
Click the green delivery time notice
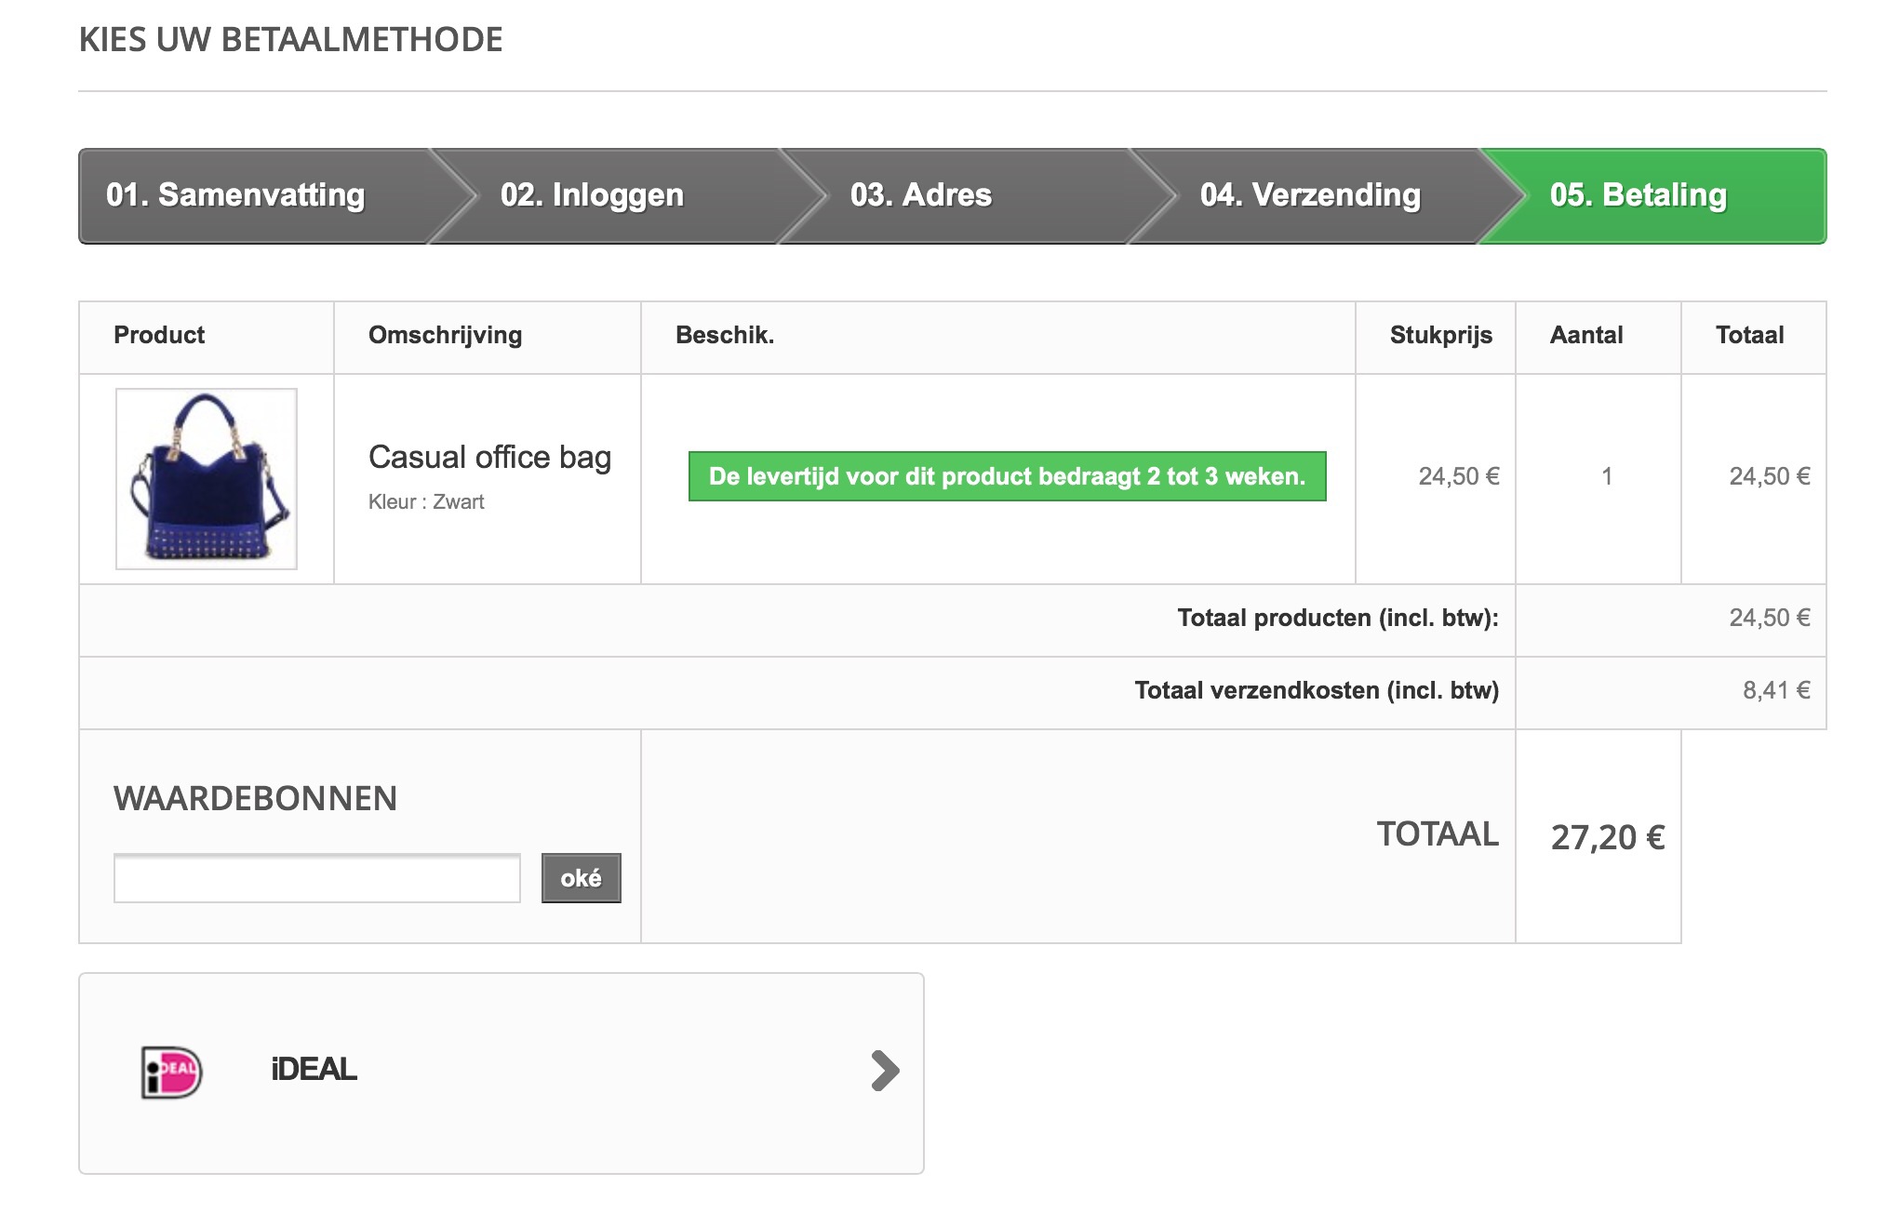(1007, 476)
